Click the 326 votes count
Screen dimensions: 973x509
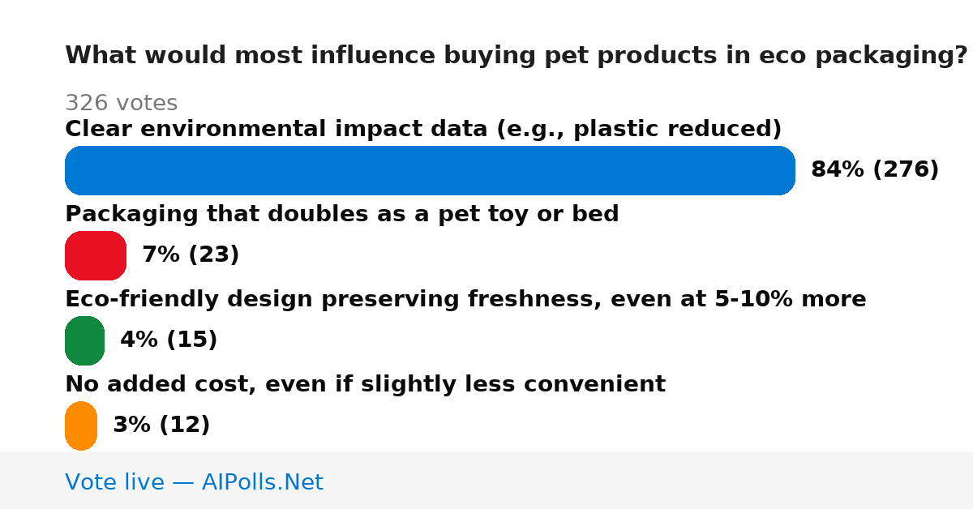click(121, 103)
